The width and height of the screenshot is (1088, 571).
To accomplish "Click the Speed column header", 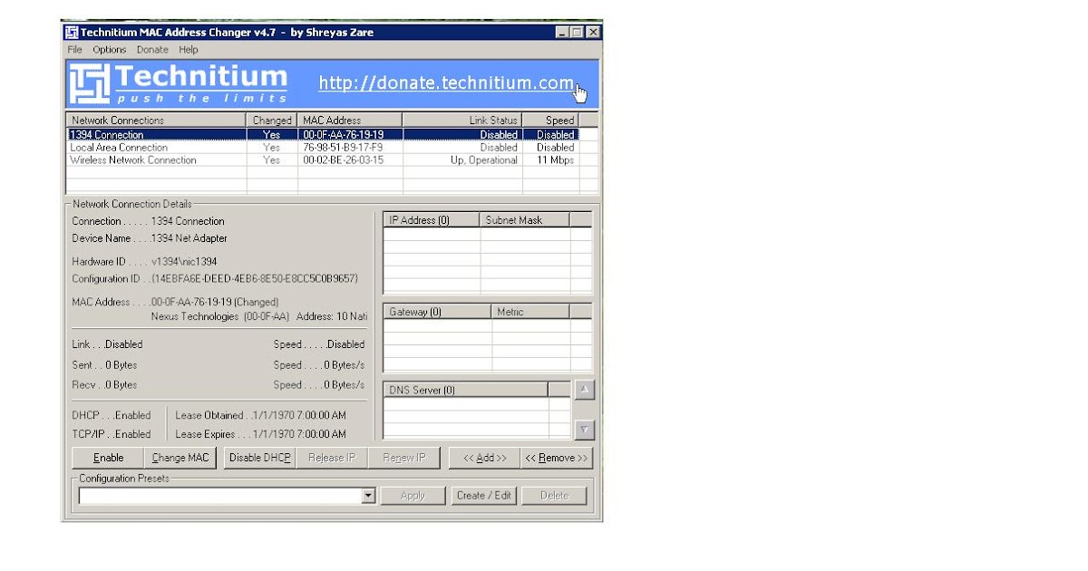I will 550,120.
